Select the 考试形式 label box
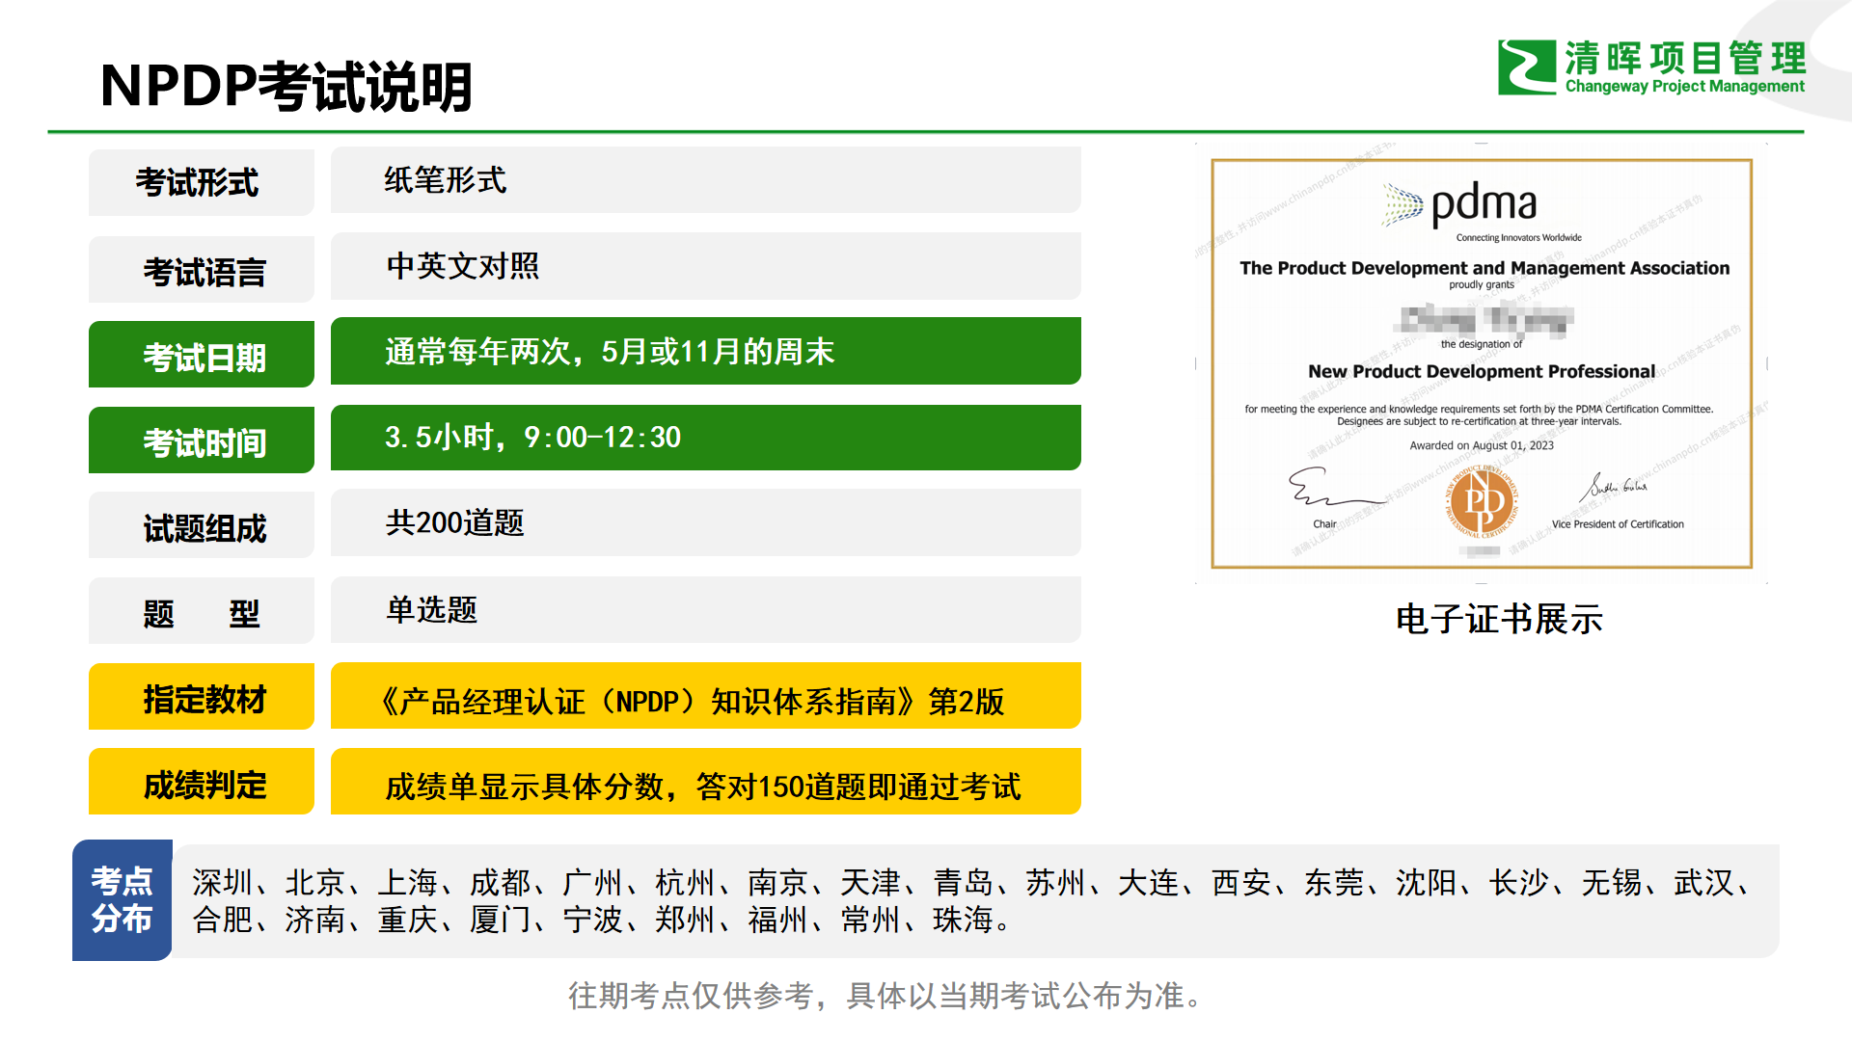 pyautogui.click(x=201, y=182)
